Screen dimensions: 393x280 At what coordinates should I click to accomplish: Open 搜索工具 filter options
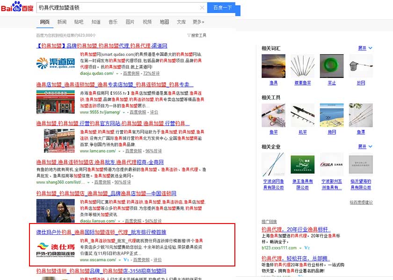[x=197, y=35]
